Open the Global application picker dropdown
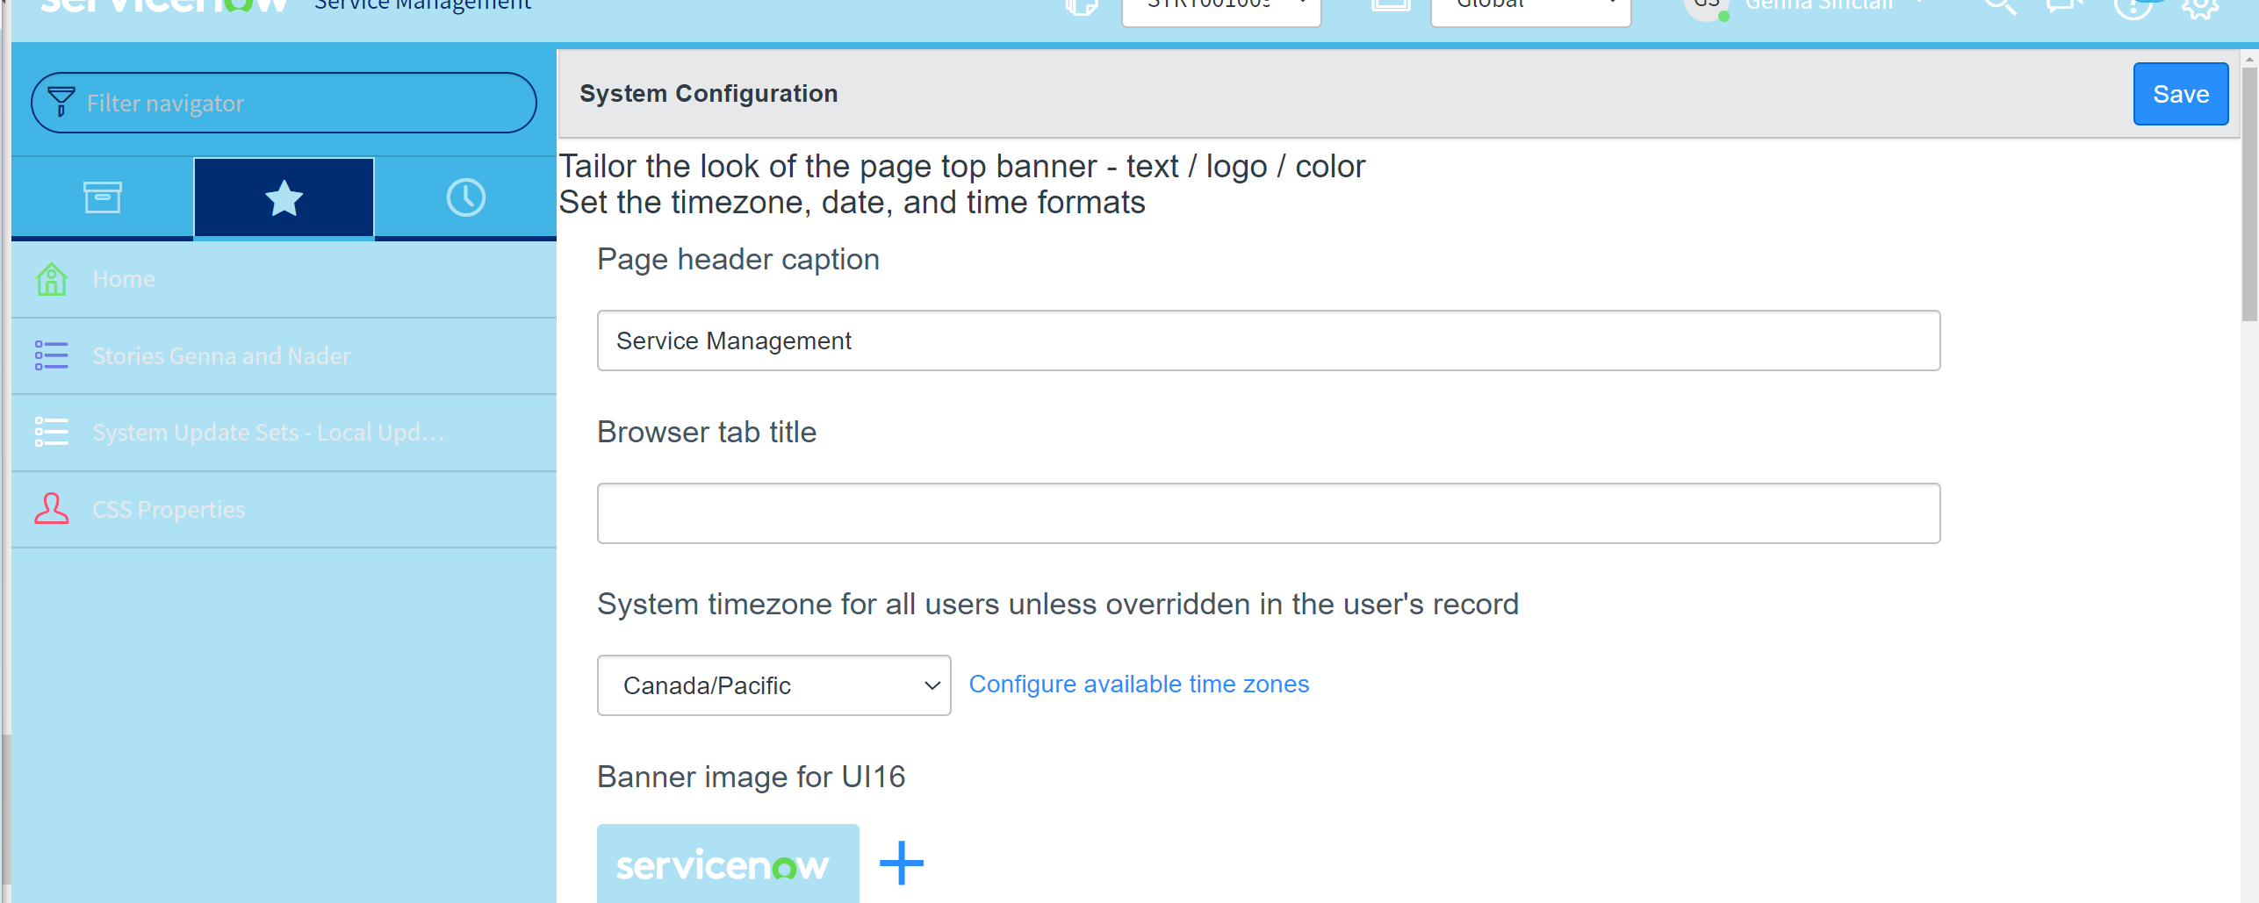 (x=1530, y=7)
